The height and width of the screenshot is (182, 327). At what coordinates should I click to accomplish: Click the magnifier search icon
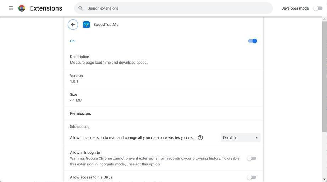click(x=81, y=8)
